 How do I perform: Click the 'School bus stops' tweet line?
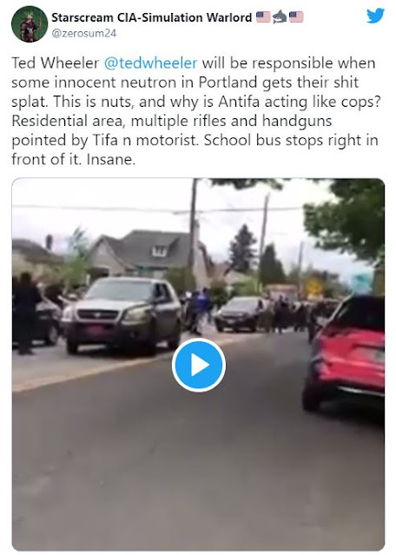click(291, 140)
